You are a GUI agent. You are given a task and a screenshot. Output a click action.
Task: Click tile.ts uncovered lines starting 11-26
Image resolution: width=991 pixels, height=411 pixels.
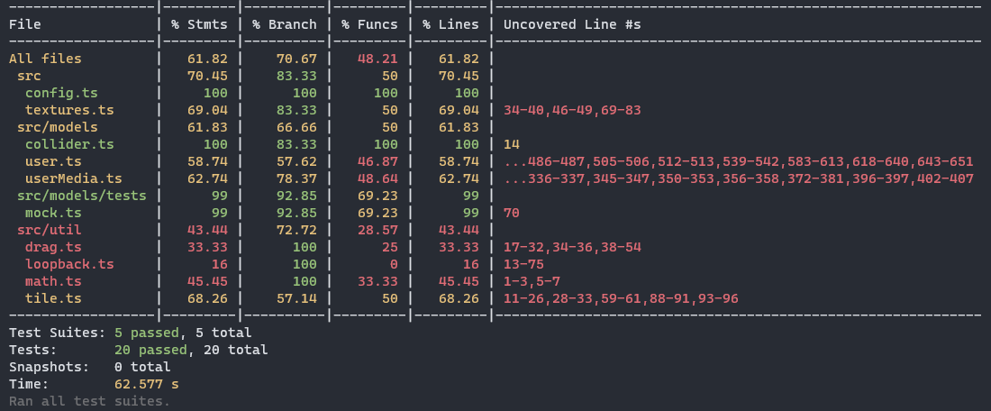[x=621, y=297]
